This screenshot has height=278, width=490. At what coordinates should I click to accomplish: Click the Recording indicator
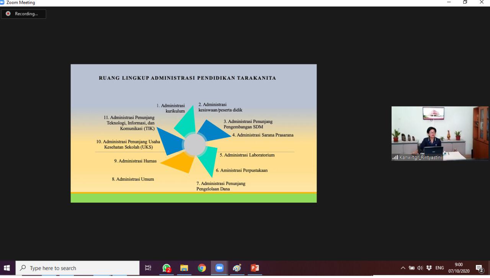[x=23, y=14]
